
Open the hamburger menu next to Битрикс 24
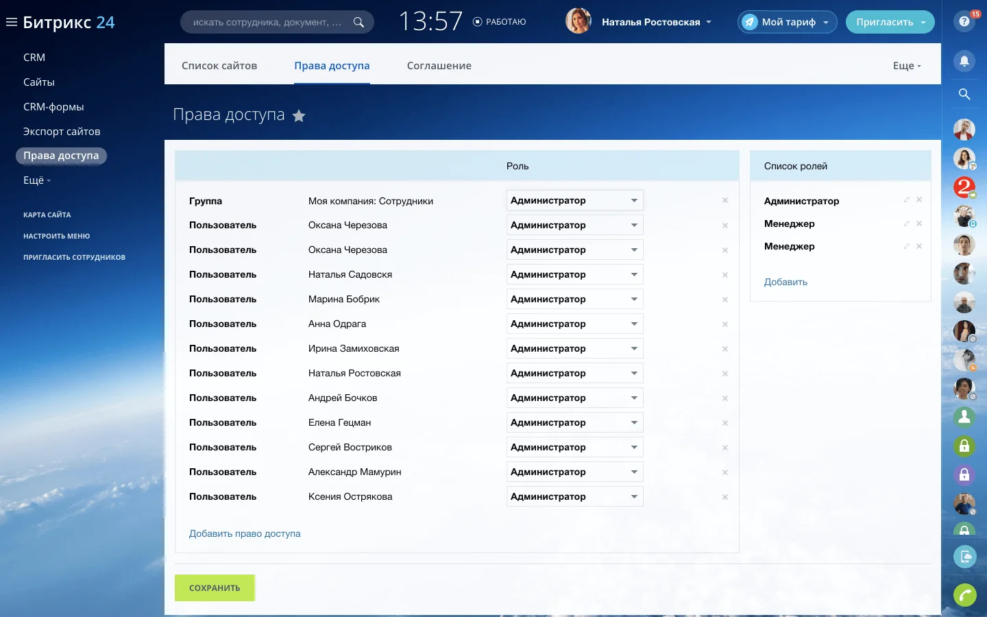point(11,23)
